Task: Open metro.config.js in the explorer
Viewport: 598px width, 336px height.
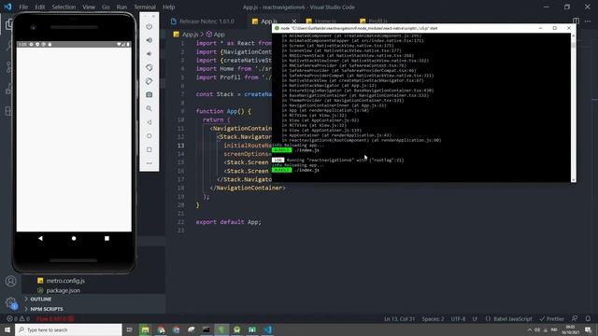Action: (x=65, y=280)
